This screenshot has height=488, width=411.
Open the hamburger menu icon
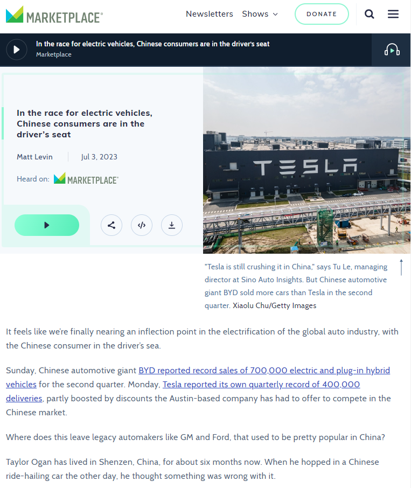click(x=393, y=14)
